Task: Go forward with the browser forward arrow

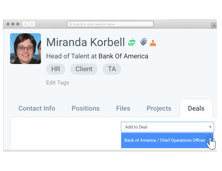Action: [32, 24]
